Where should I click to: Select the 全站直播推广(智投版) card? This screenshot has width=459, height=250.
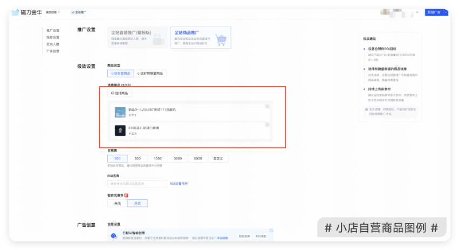point(138,37)
